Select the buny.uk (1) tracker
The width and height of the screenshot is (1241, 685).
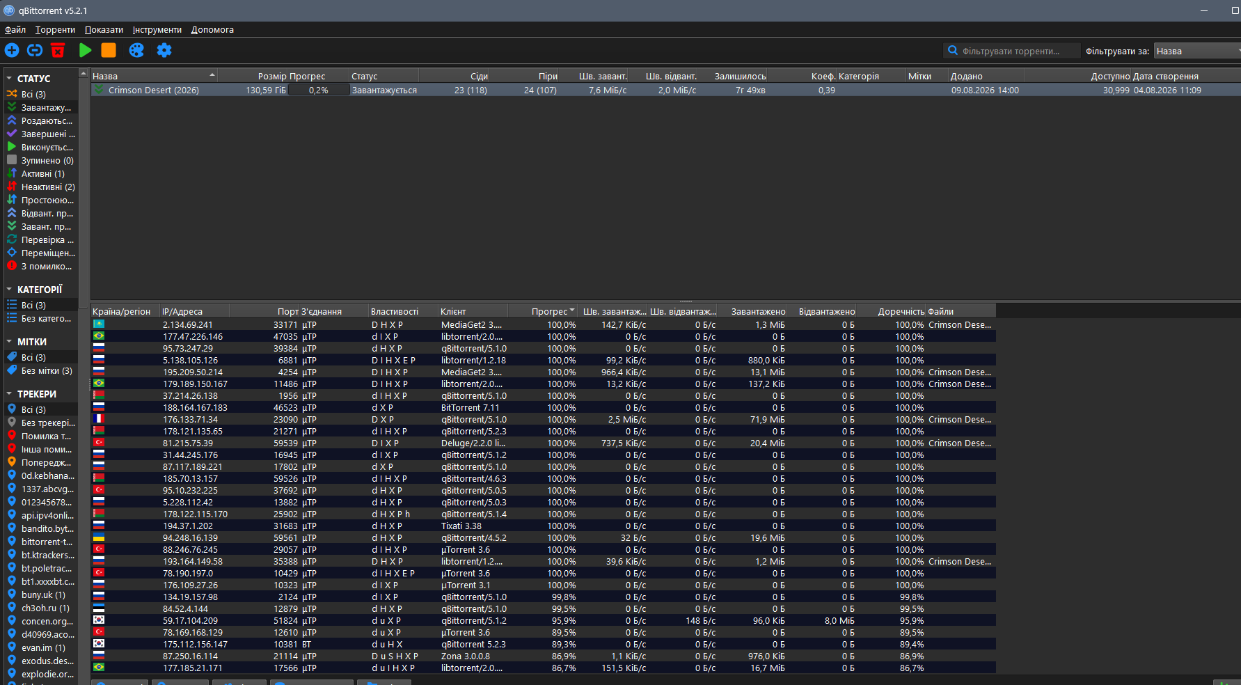pyautogui.click(x=40, y=595)
